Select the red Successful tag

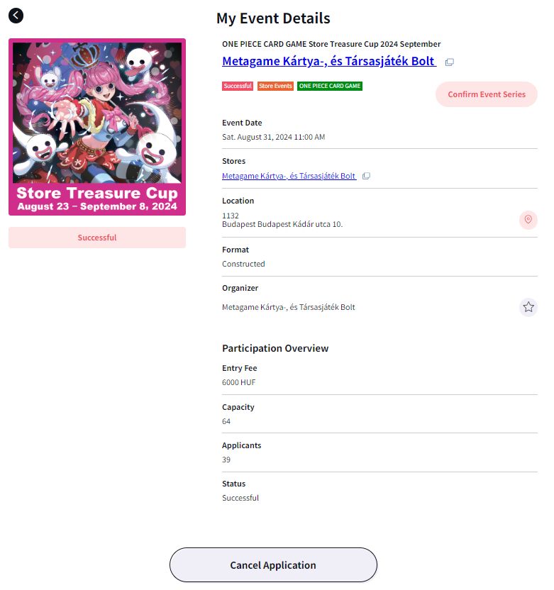tap(238, 87)
